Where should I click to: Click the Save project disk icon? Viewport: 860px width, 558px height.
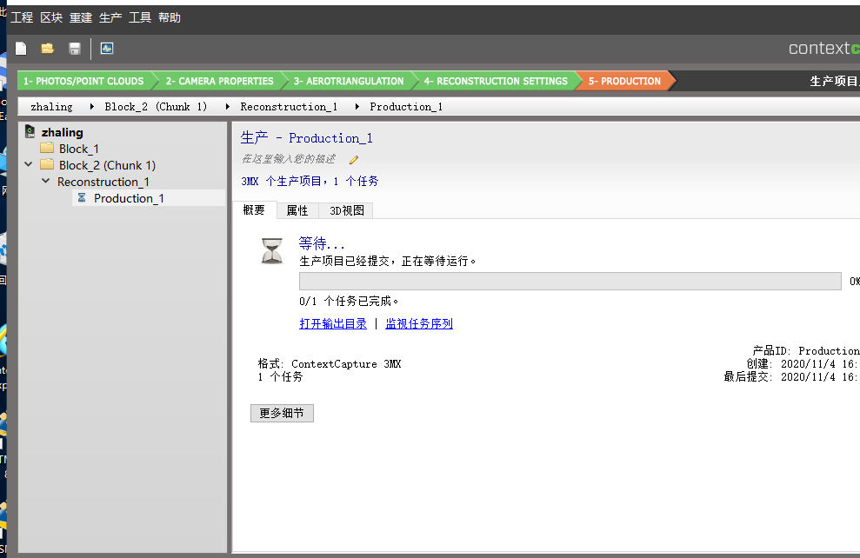coord(75,49)
